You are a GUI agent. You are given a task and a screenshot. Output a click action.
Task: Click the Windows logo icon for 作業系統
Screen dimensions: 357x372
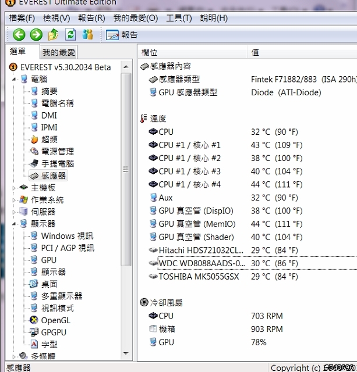24,200
